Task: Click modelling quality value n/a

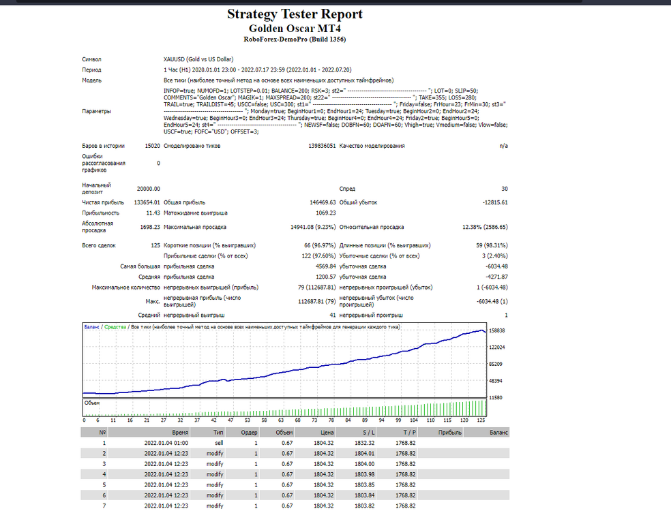Action: [x=504, y=146]
